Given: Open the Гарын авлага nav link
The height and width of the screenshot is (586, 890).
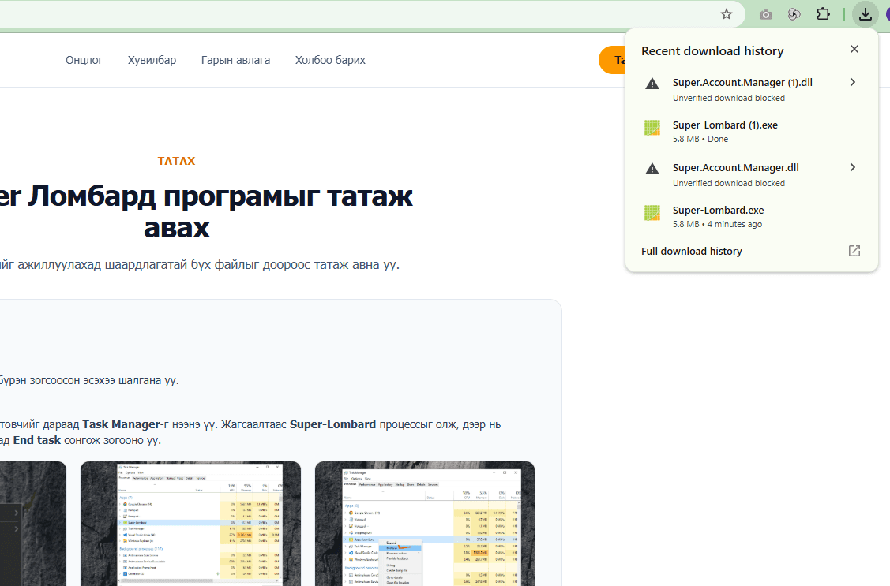Looking at the screenshot, I should [235, 60].
